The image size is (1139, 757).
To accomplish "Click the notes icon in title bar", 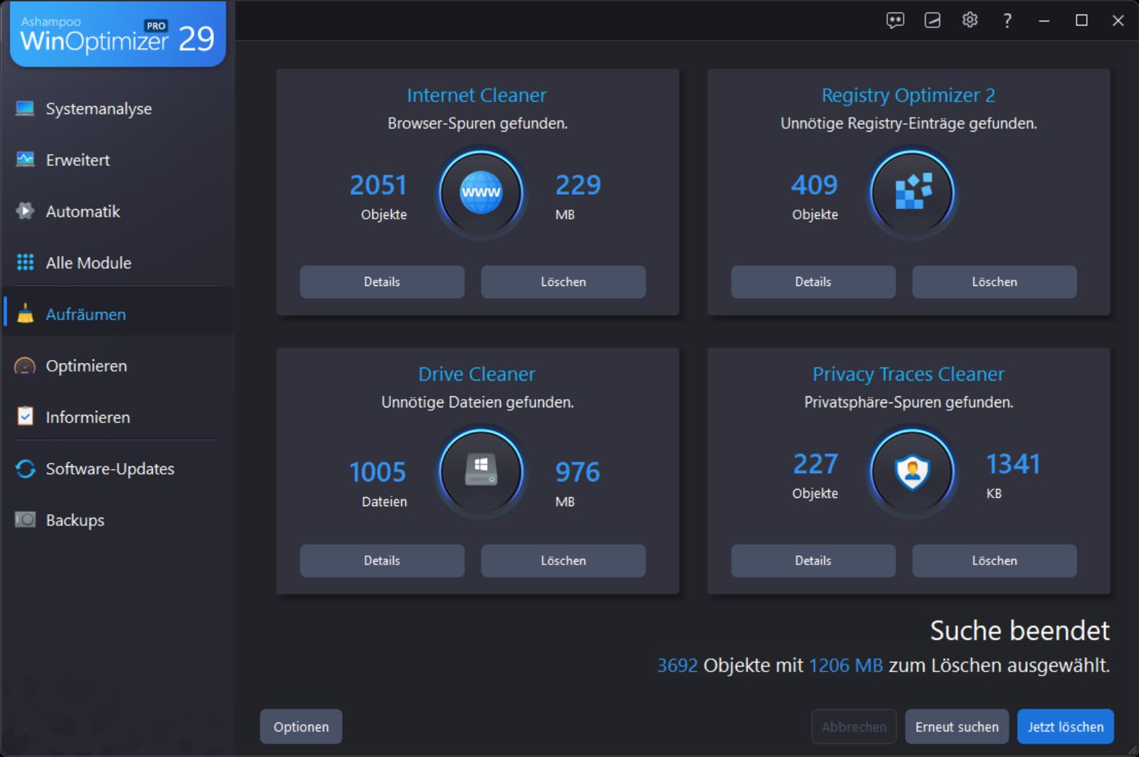I will [x=932, y=21].
